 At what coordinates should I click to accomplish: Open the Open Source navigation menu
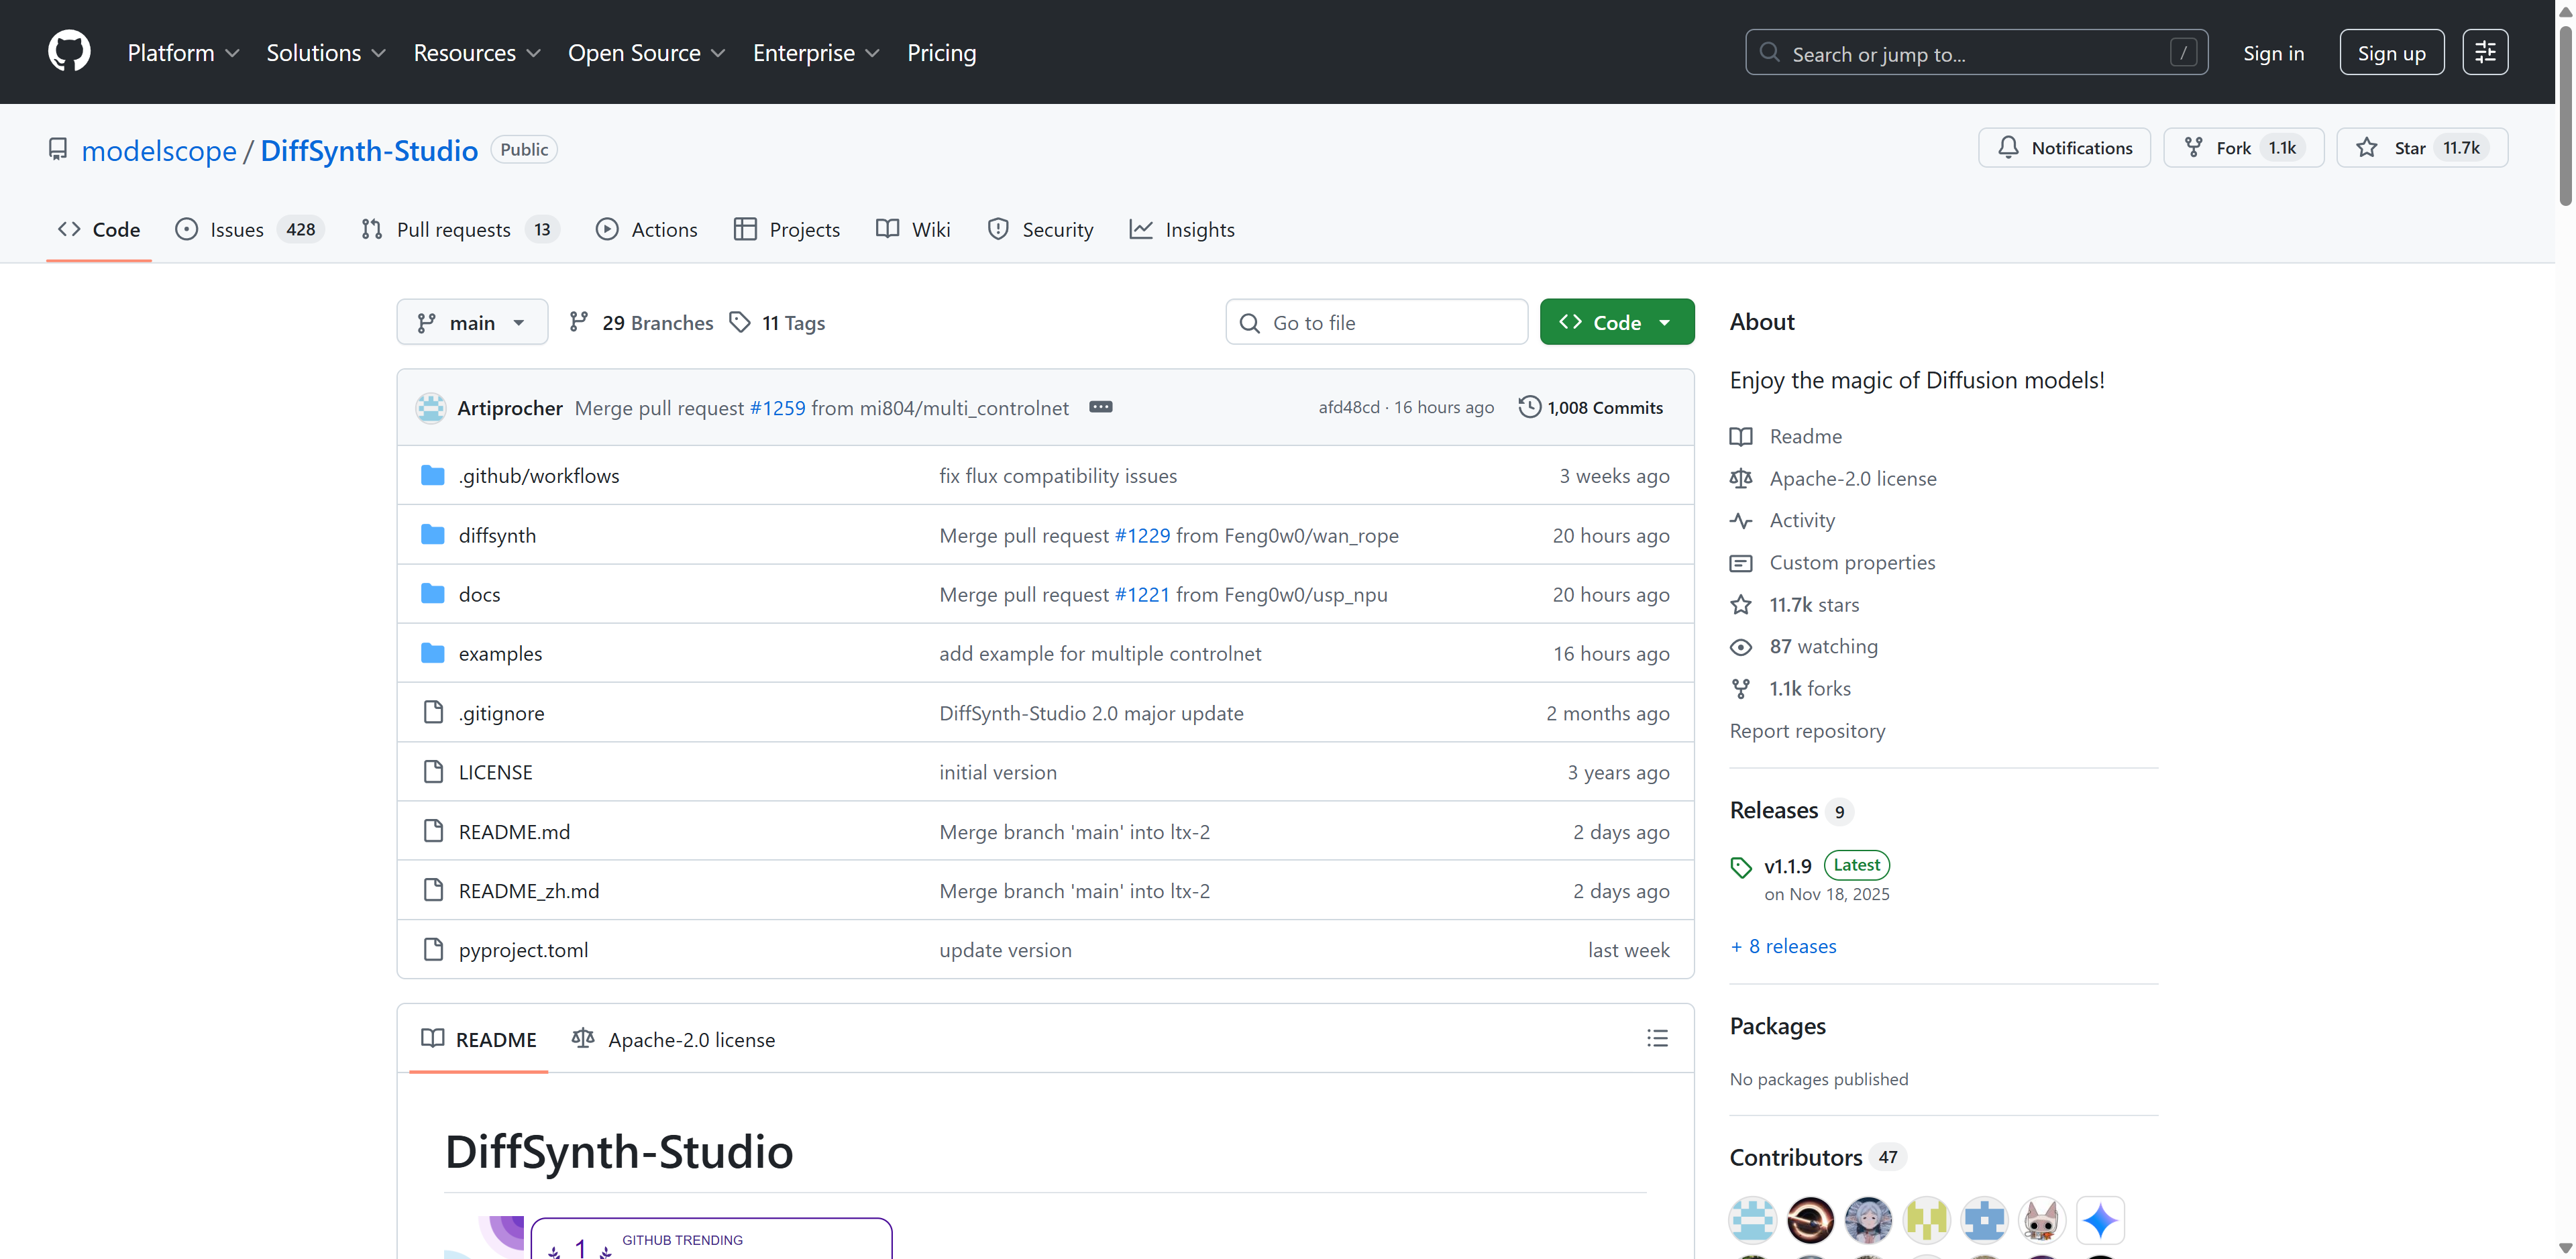click(646, 53)
